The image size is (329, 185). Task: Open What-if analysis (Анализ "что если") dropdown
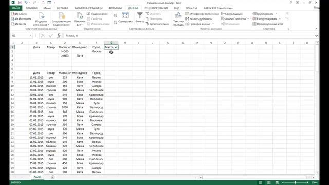pos(235,19)
